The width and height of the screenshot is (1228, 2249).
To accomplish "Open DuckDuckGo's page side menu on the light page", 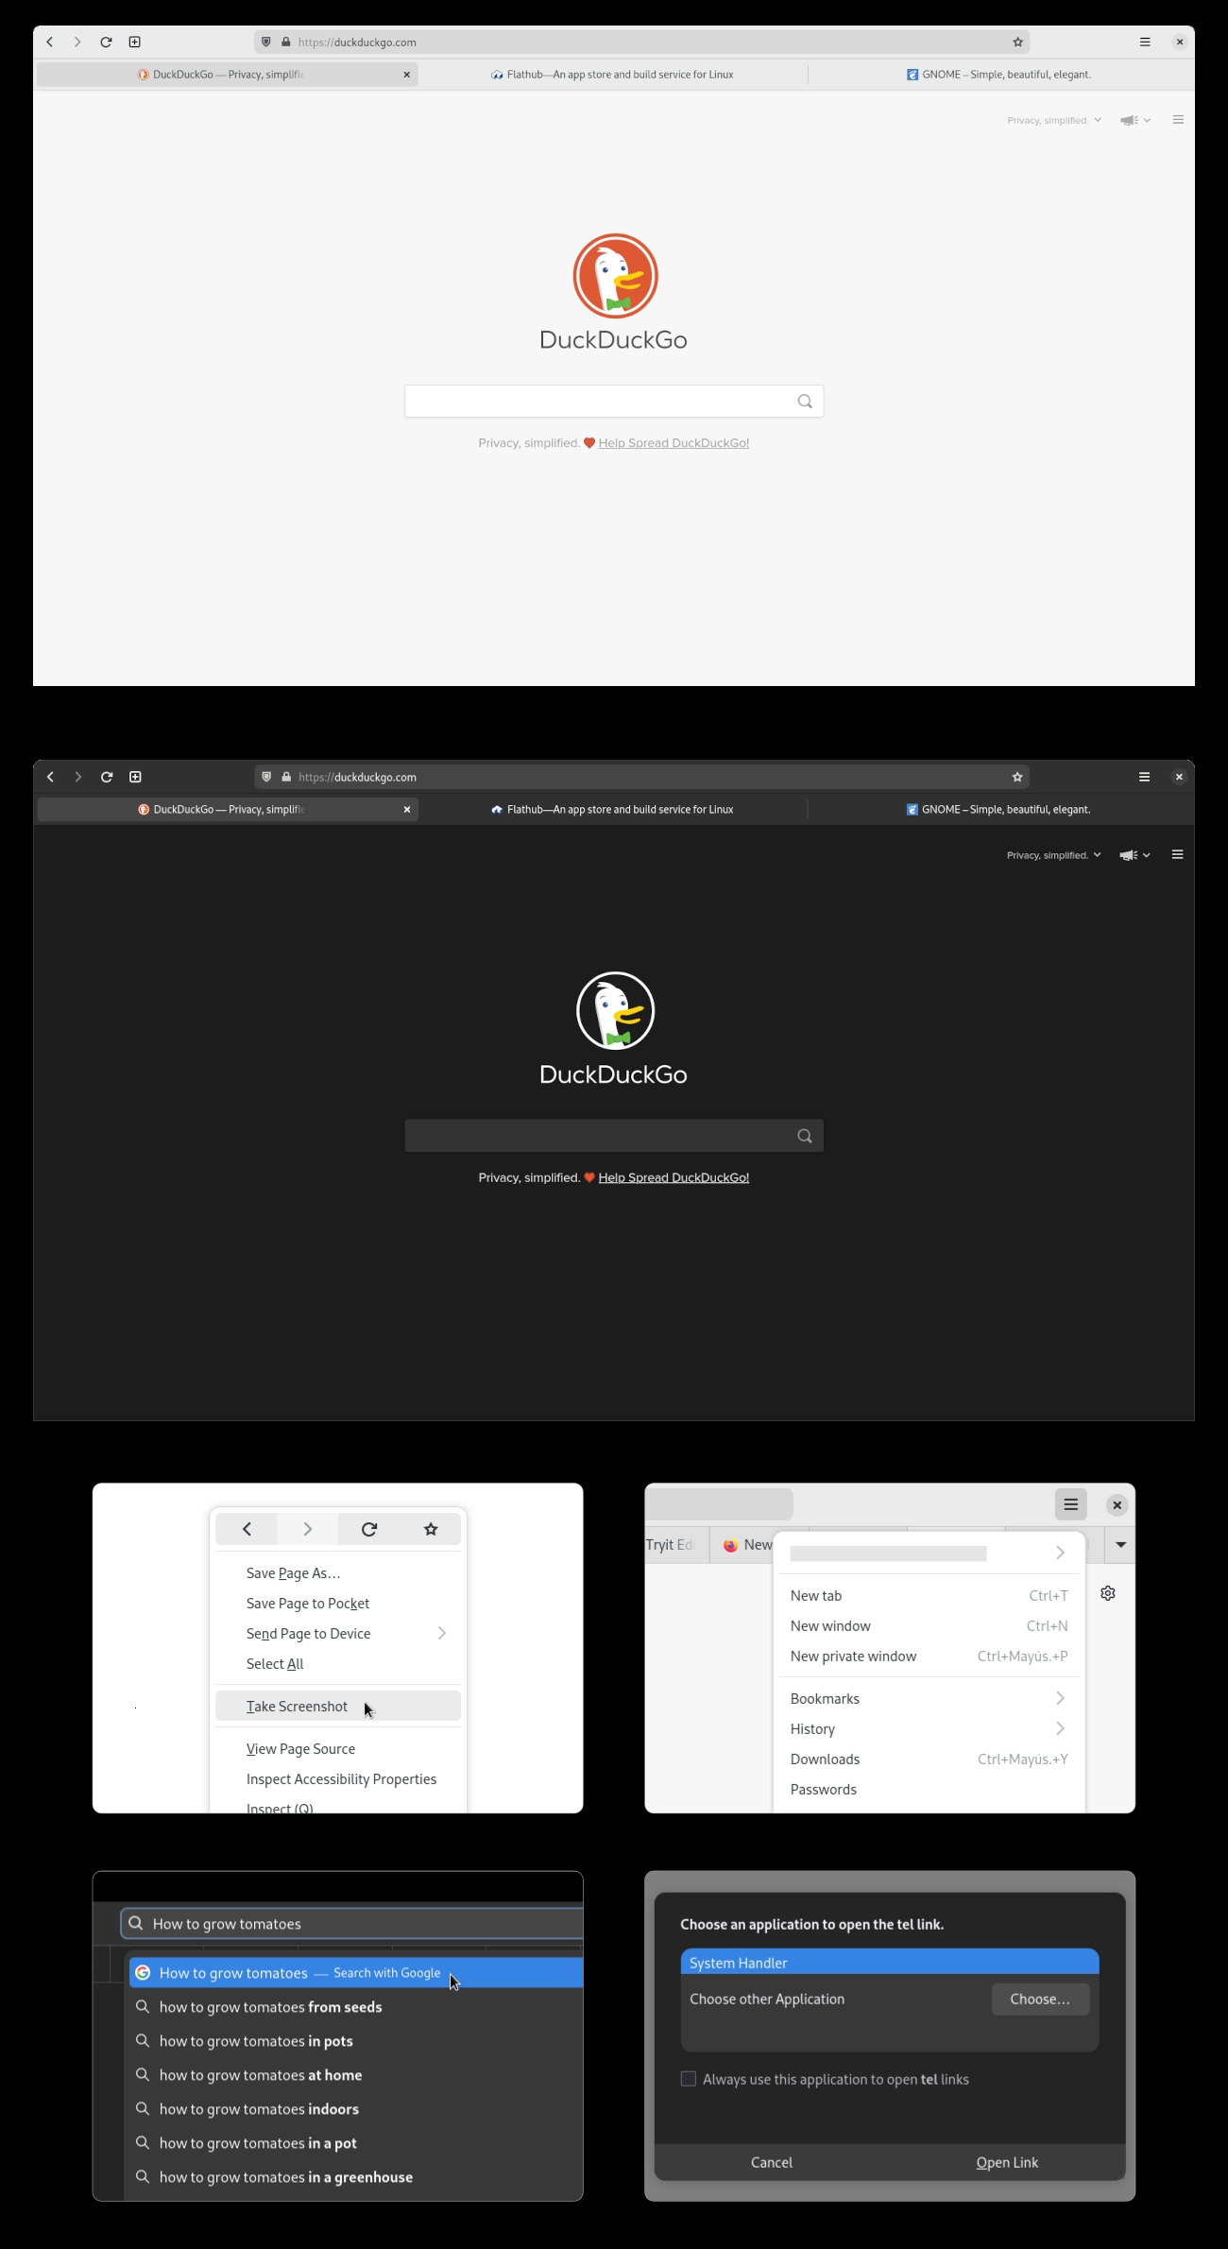I will (x=1178, y=120).
